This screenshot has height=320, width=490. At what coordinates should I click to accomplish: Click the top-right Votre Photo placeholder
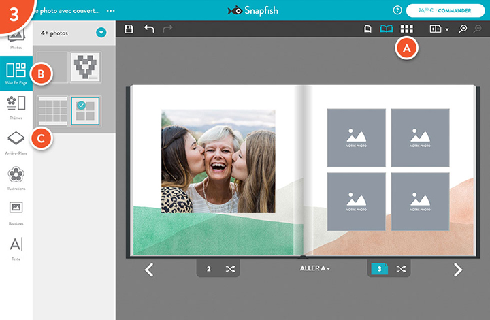click(x=420, y=138)
